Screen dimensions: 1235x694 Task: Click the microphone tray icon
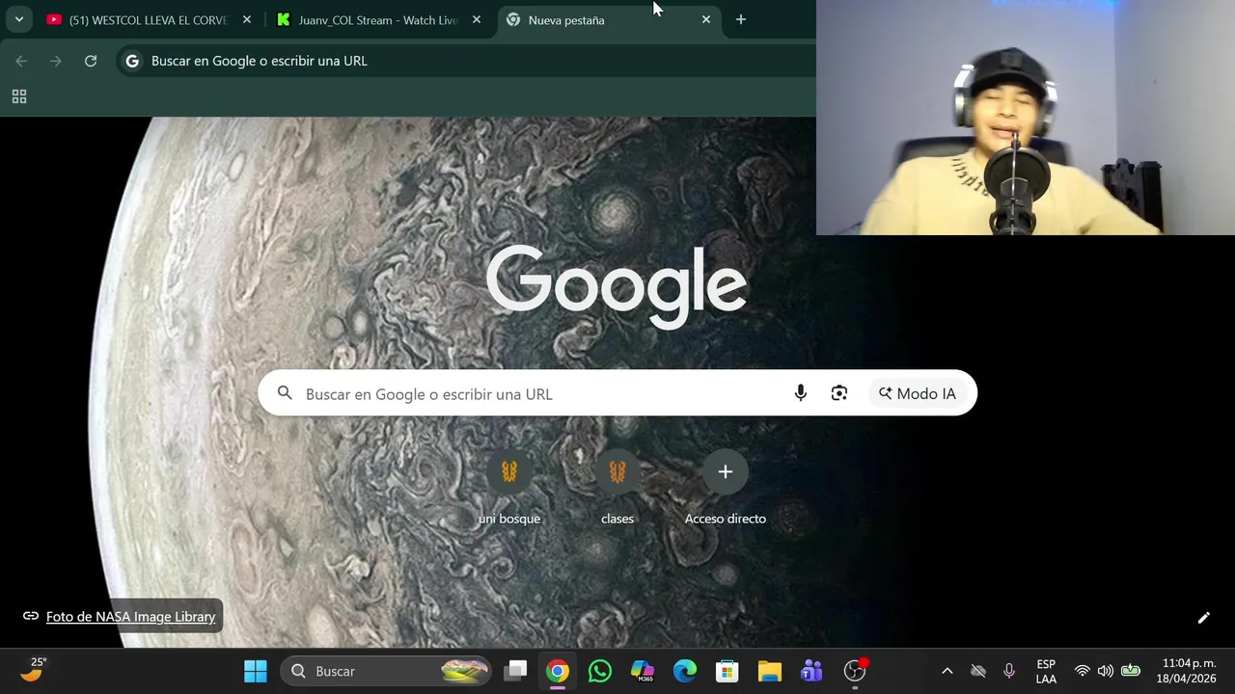click(1009, 671)
